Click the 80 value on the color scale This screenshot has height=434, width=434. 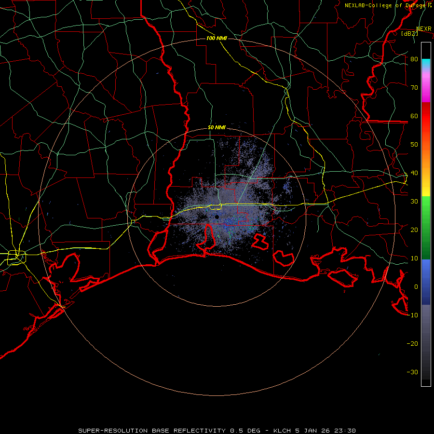point(414,59)
